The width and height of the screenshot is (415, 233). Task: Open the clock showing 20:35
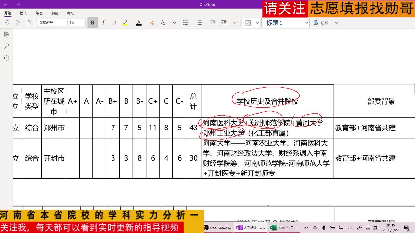coord(391,227)
